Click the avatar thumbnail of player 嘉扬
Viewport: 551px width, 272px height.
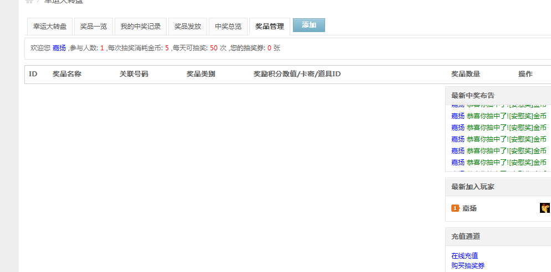(x=545, y=208)
